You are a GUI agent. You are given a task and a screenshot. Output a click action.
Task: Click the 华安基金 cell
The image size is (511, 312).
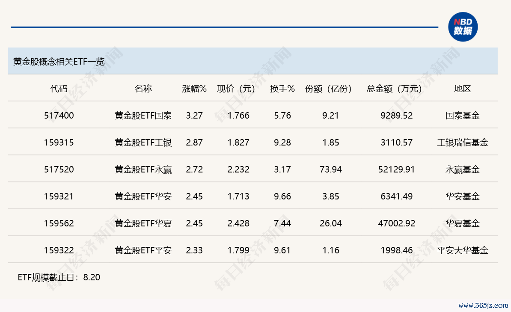[x=463, y=196]
